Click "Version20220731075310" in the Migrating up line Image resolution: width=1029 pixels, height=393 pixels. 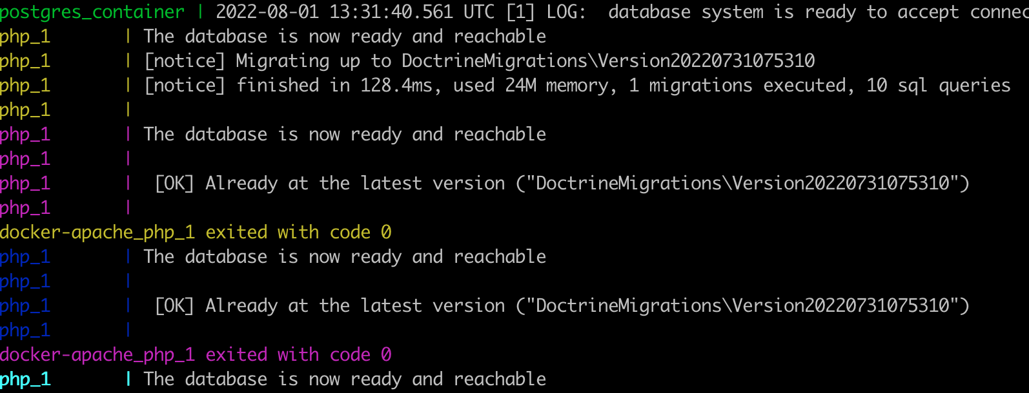(x=707, y=61)
